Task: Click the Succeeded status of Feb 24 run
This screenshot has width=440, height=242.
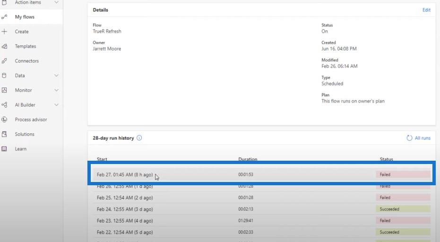Action: pyautogui.click(x=403, y=209)
